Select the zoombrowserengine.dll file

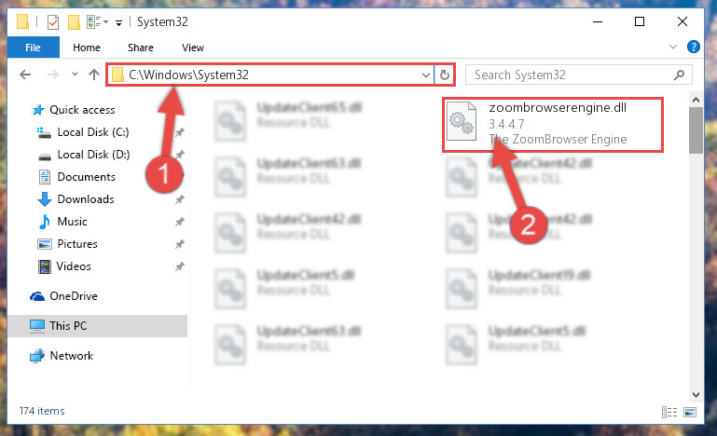tap(552, 124)
